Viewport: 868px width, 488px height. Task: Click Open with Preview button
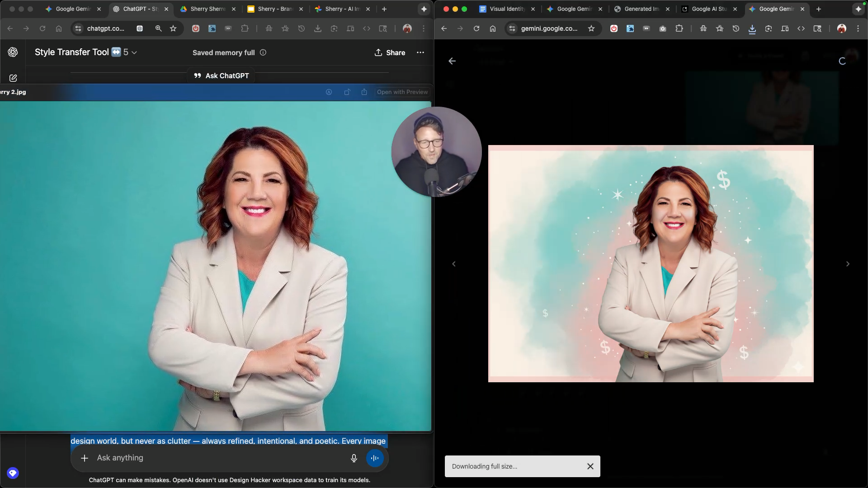tap(402, 92)
